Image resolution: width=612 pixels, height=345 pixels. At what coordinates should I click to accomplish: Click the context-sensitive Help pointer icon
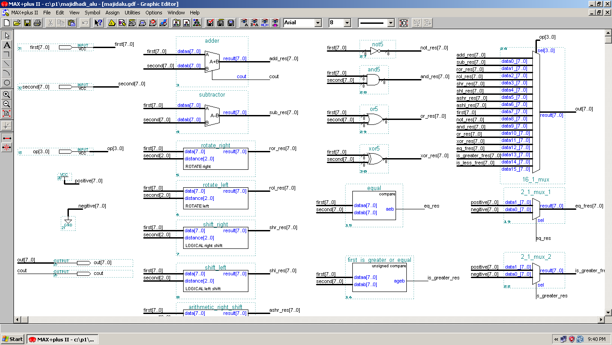tap(98, 22)
